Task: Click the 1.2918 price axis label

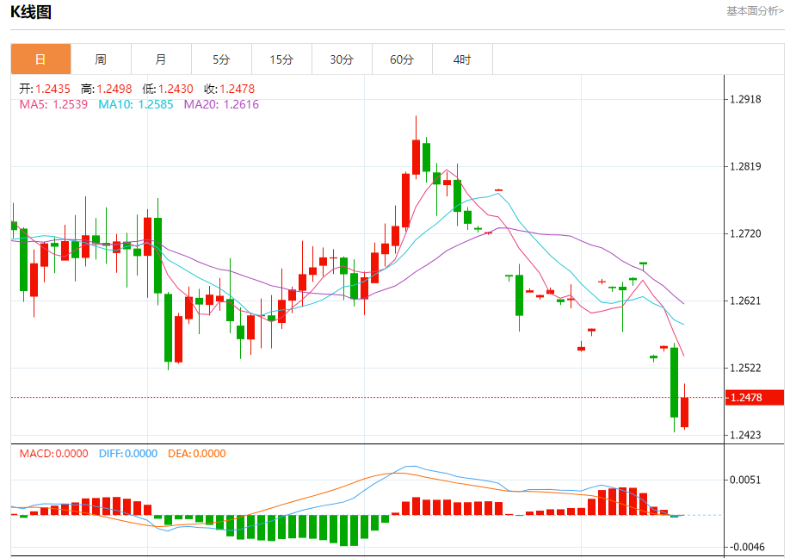Action: 745,99
